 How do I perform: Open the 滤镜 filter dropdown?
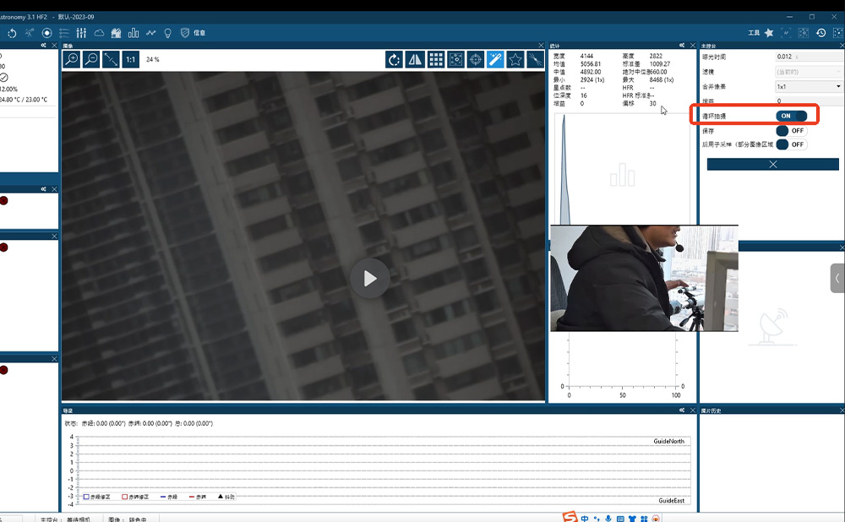pyautogui.click(x=809, y=72)
